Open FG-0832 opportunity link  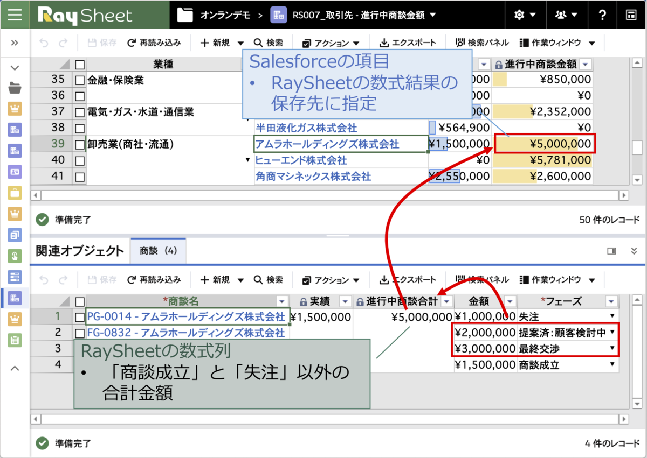click(186, 333)
